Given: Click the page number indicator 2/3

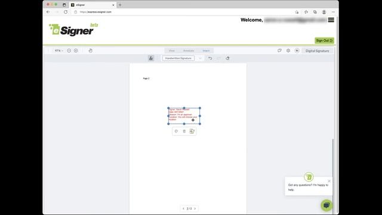Looking at the screenshot, I should click(x=189, y=208).
